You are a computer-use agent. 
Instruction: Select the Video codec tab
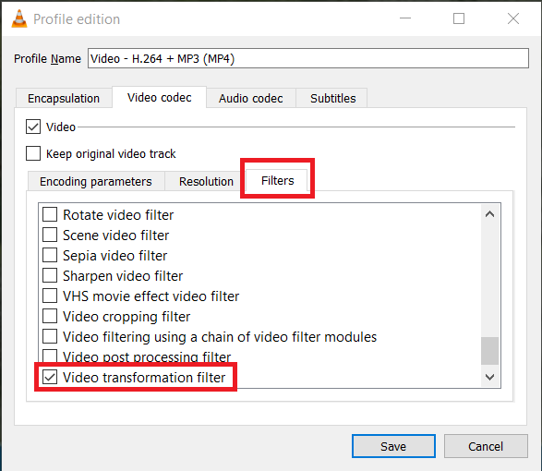tap(160, 98)
